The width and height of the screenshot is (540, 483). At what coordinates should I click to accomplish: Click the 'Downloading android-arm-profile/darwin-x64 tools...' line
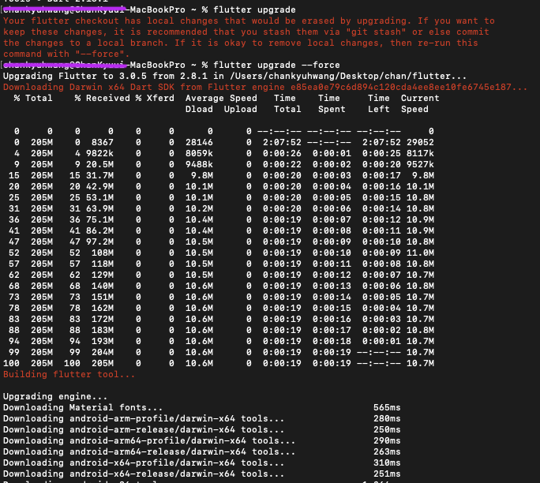(x=144, y=418)
